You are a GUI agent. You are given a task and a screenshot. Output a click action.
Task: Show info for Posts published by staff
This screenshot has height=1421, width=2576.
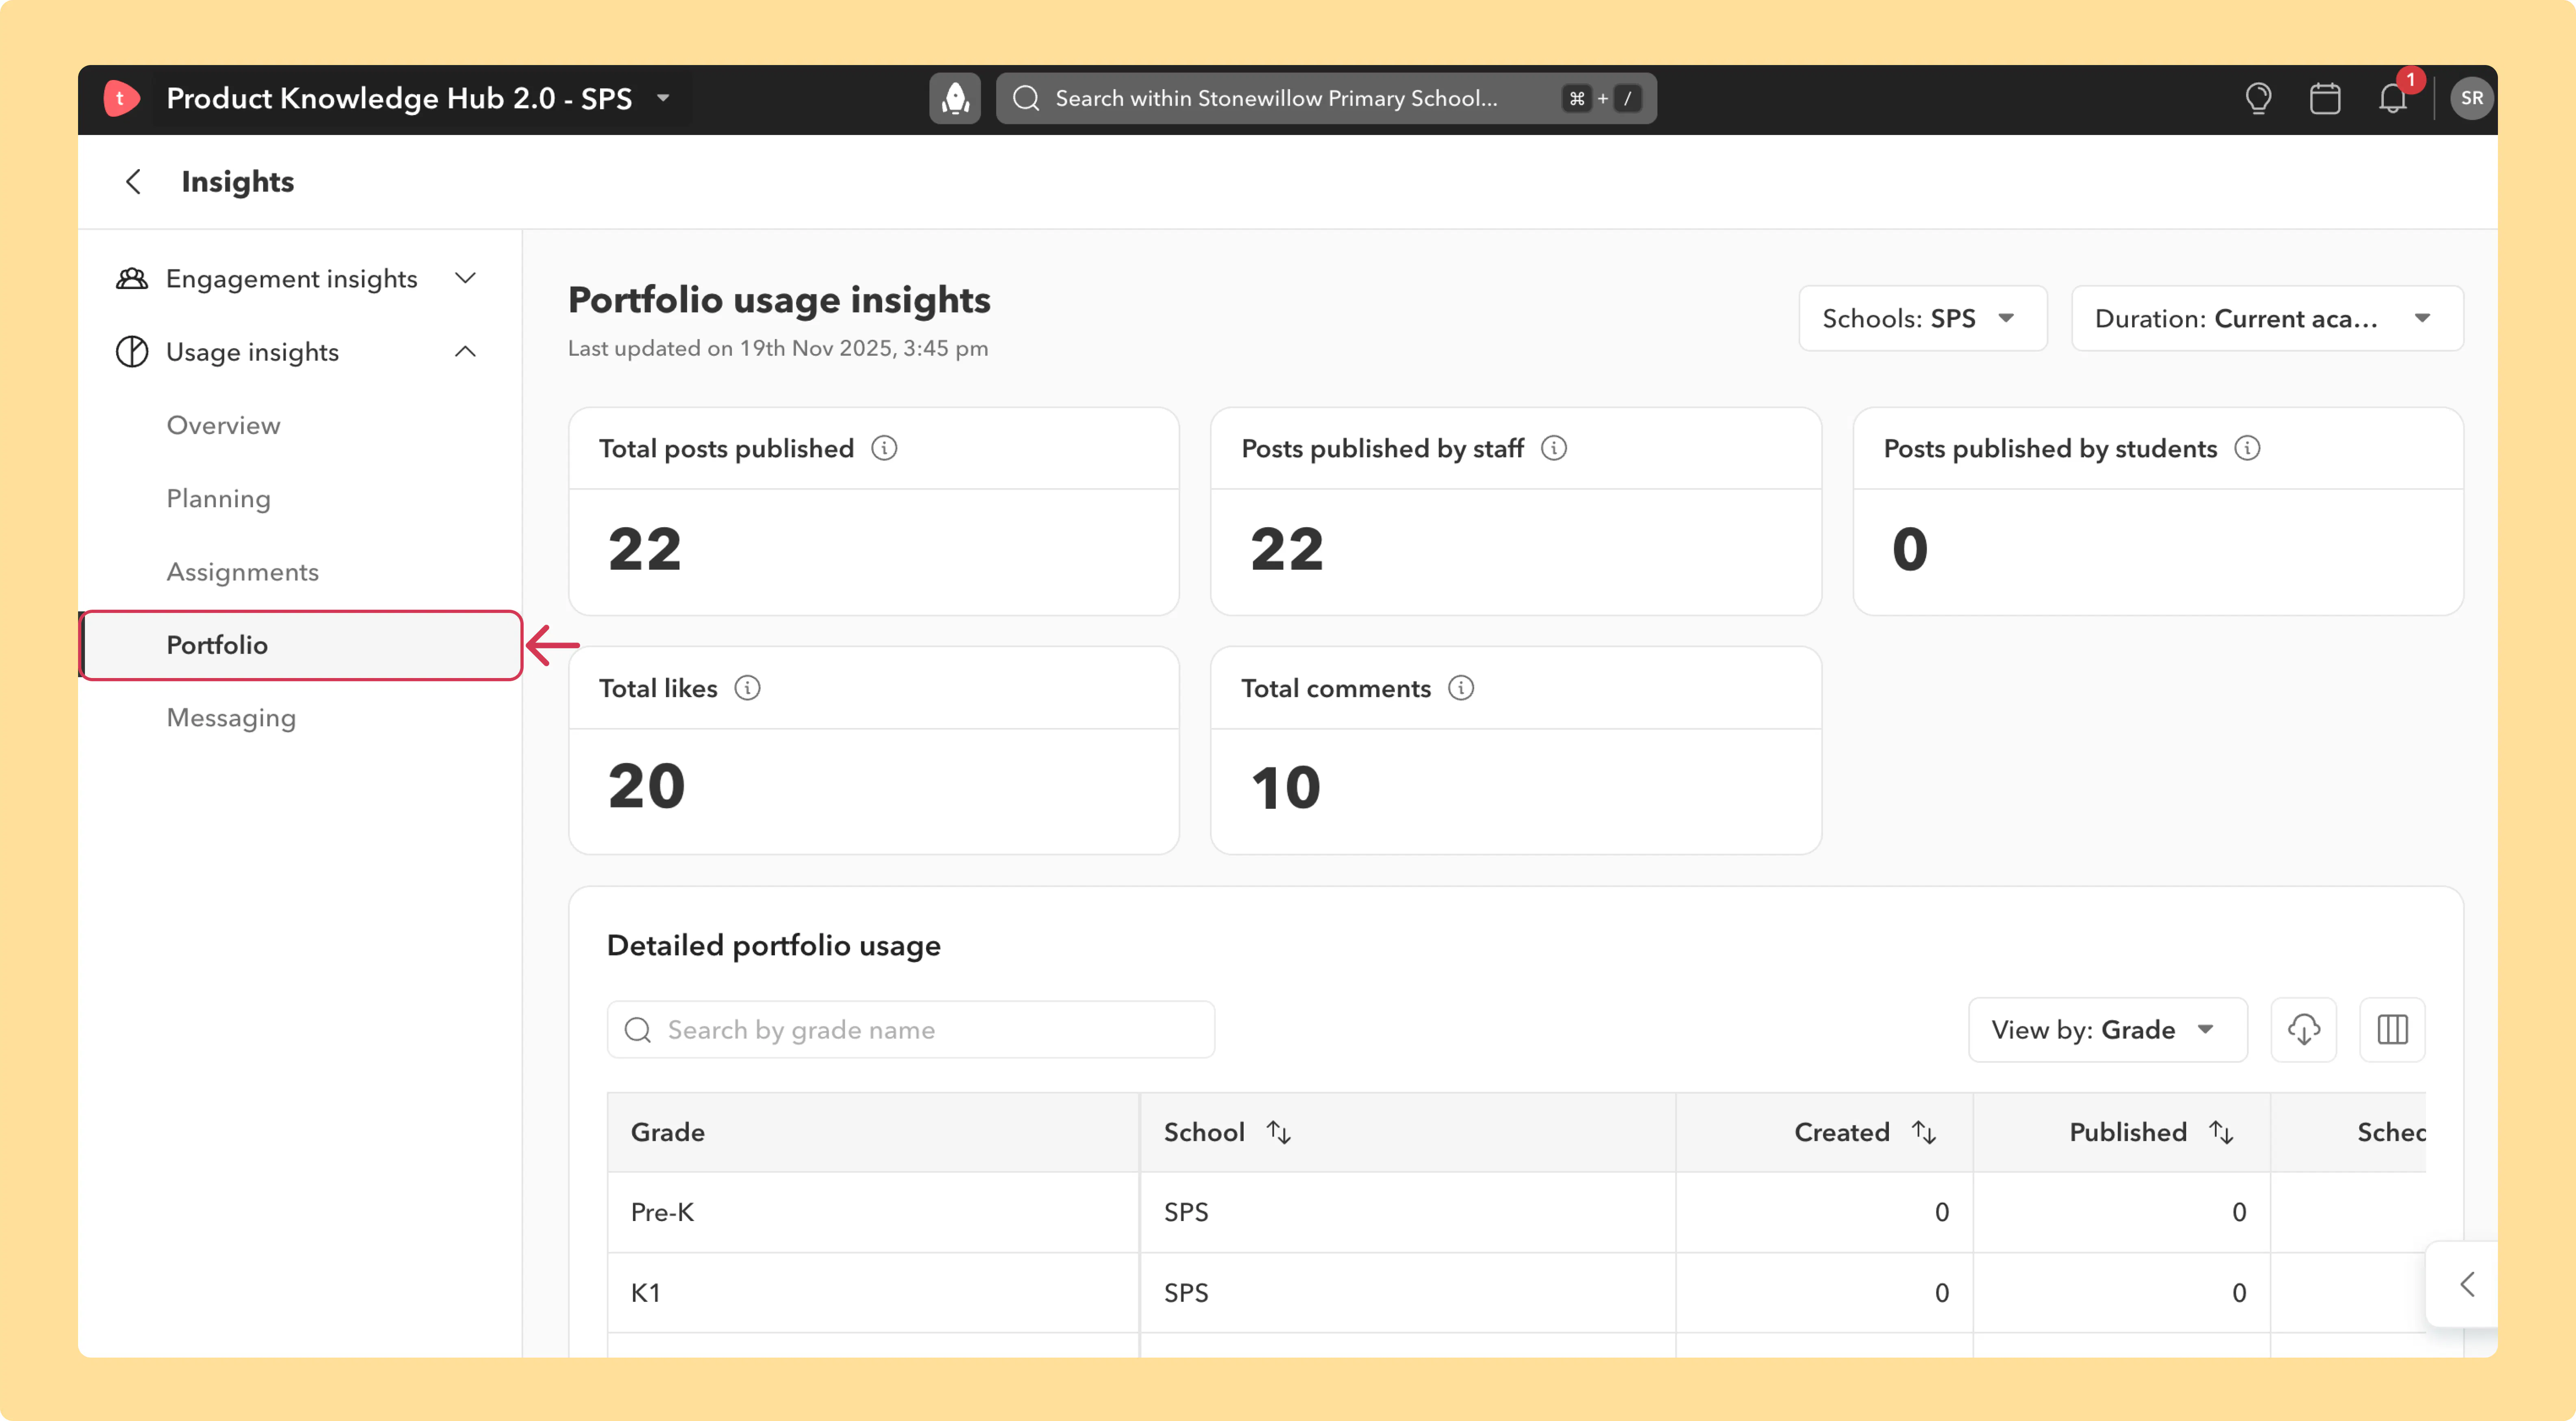1554,448
